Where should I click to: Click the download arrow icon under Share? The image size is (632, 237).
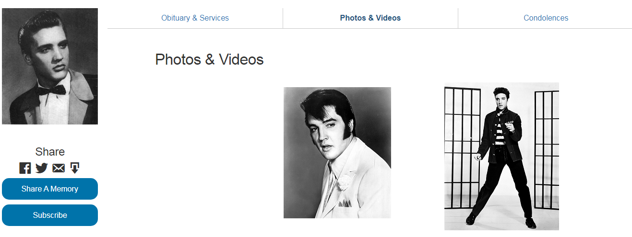coord(74,168)
